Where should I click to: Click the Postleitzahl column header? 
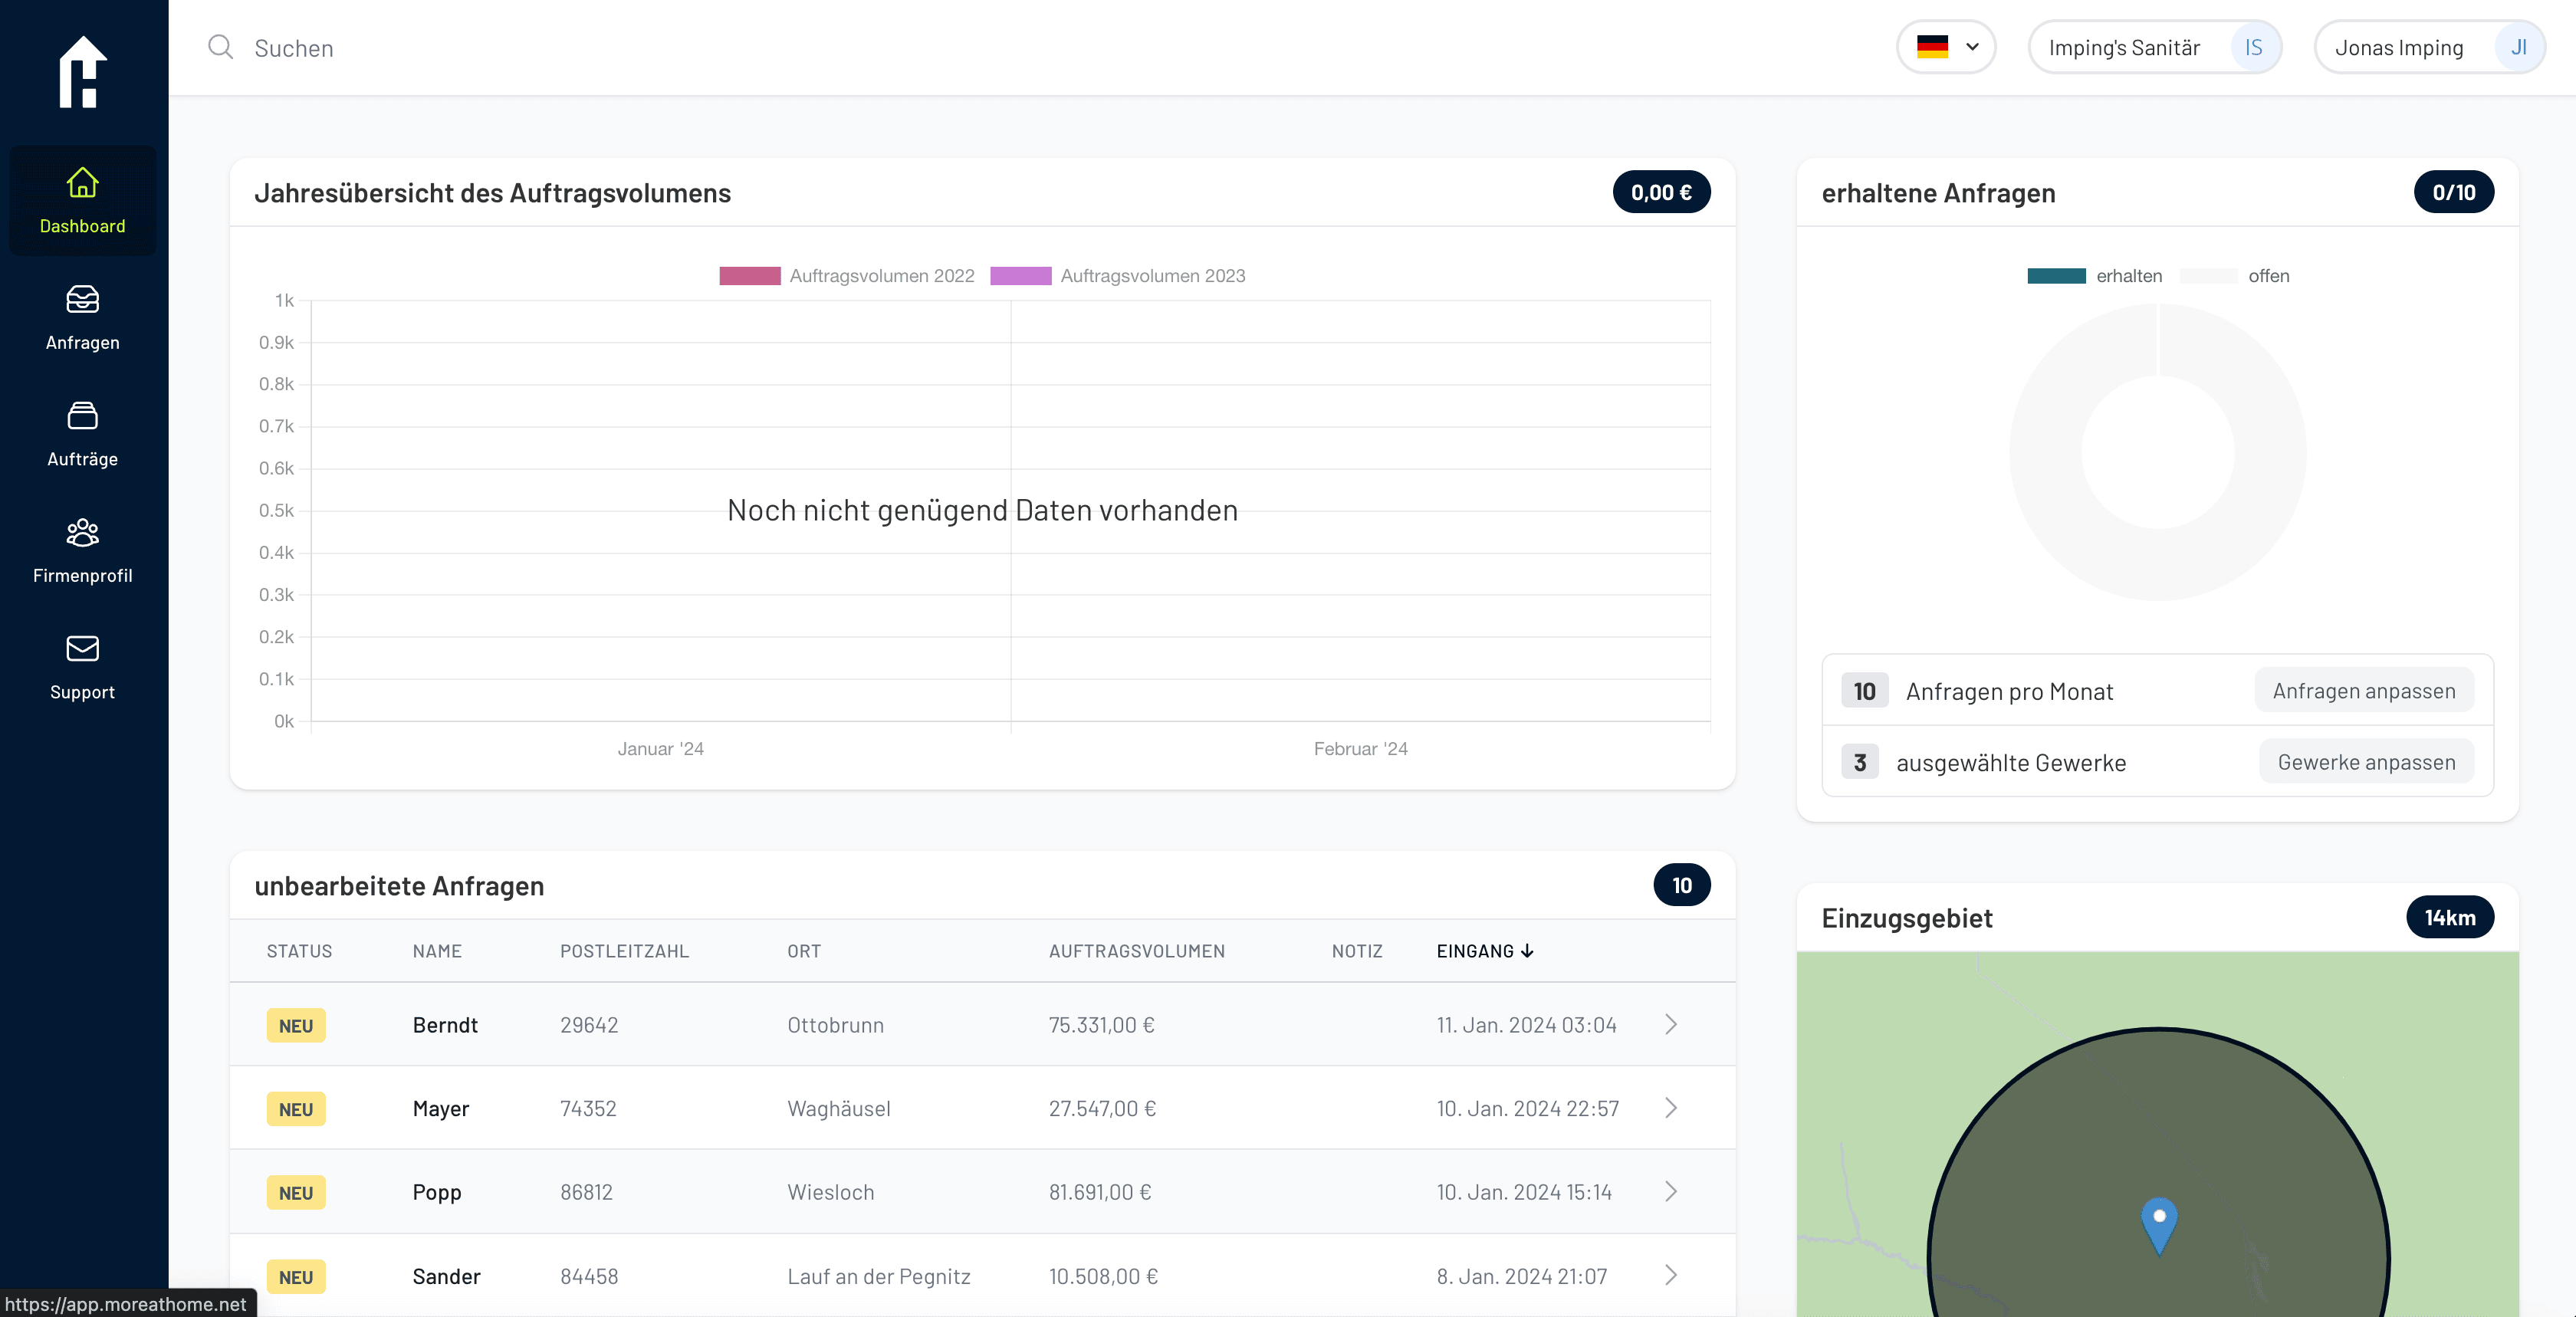(624, 951)
